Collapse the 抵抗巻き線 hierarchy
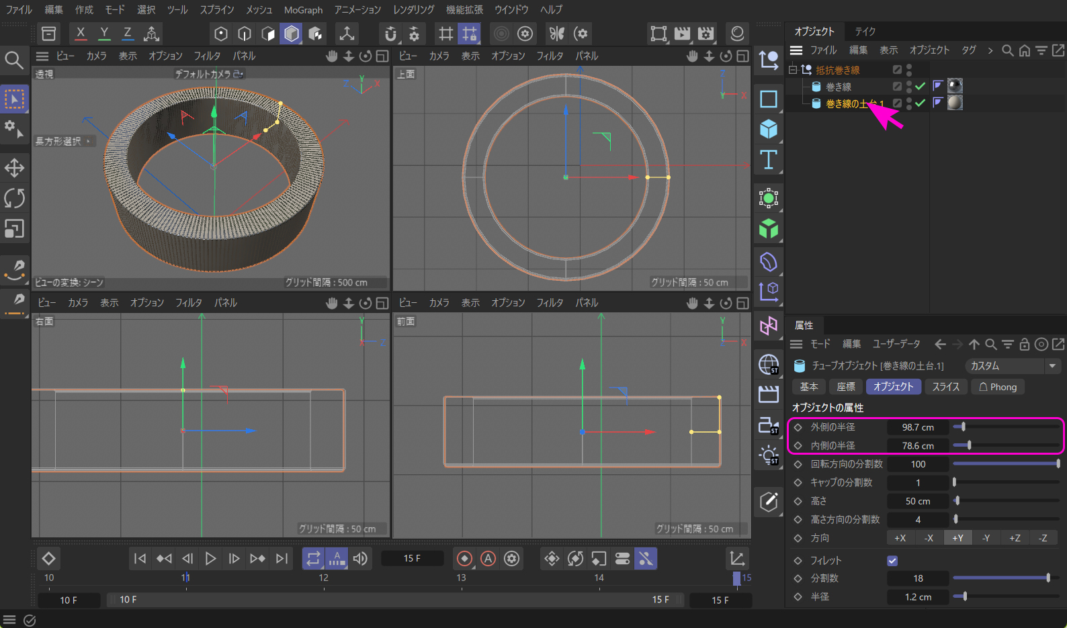 [x=793, y=70]
